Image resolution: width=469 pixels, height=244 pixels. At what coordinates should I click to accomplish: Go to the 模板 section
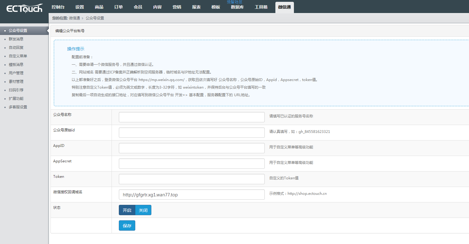pyautogui.click(x=216, y=7)
